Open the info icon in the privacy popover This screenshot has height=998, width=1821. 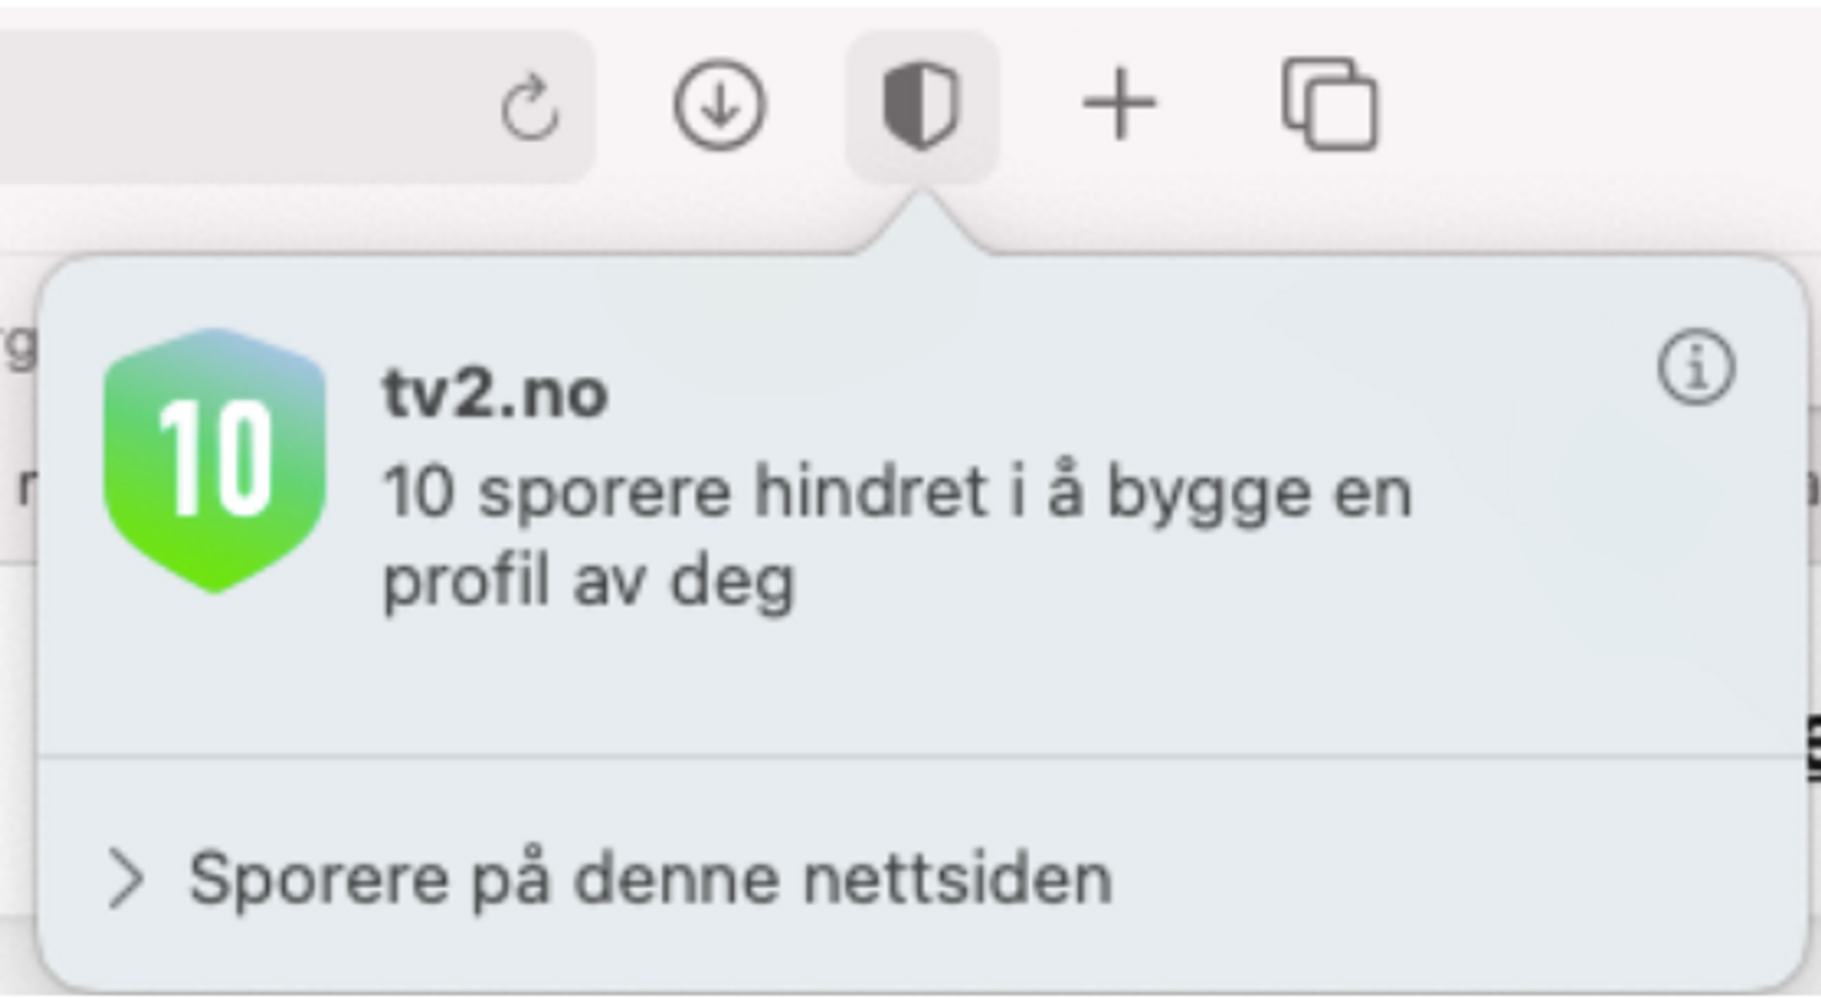(x=1696, y=368)
